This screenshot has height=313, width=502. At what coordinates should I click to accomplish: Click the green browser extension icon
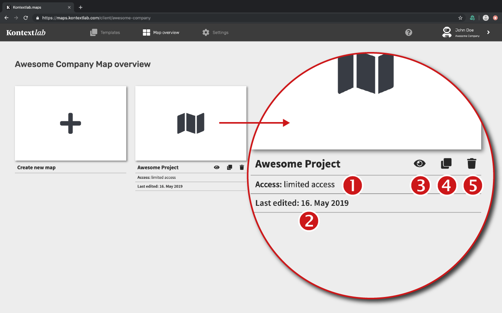coord(473,18)
